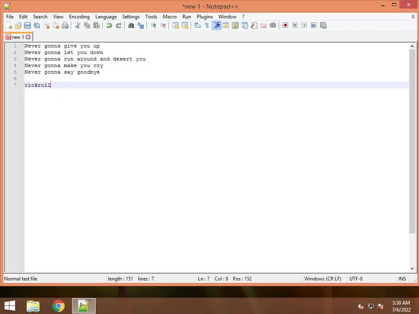Open the View menu
This screenshot has width=419, height=314.
58,16
